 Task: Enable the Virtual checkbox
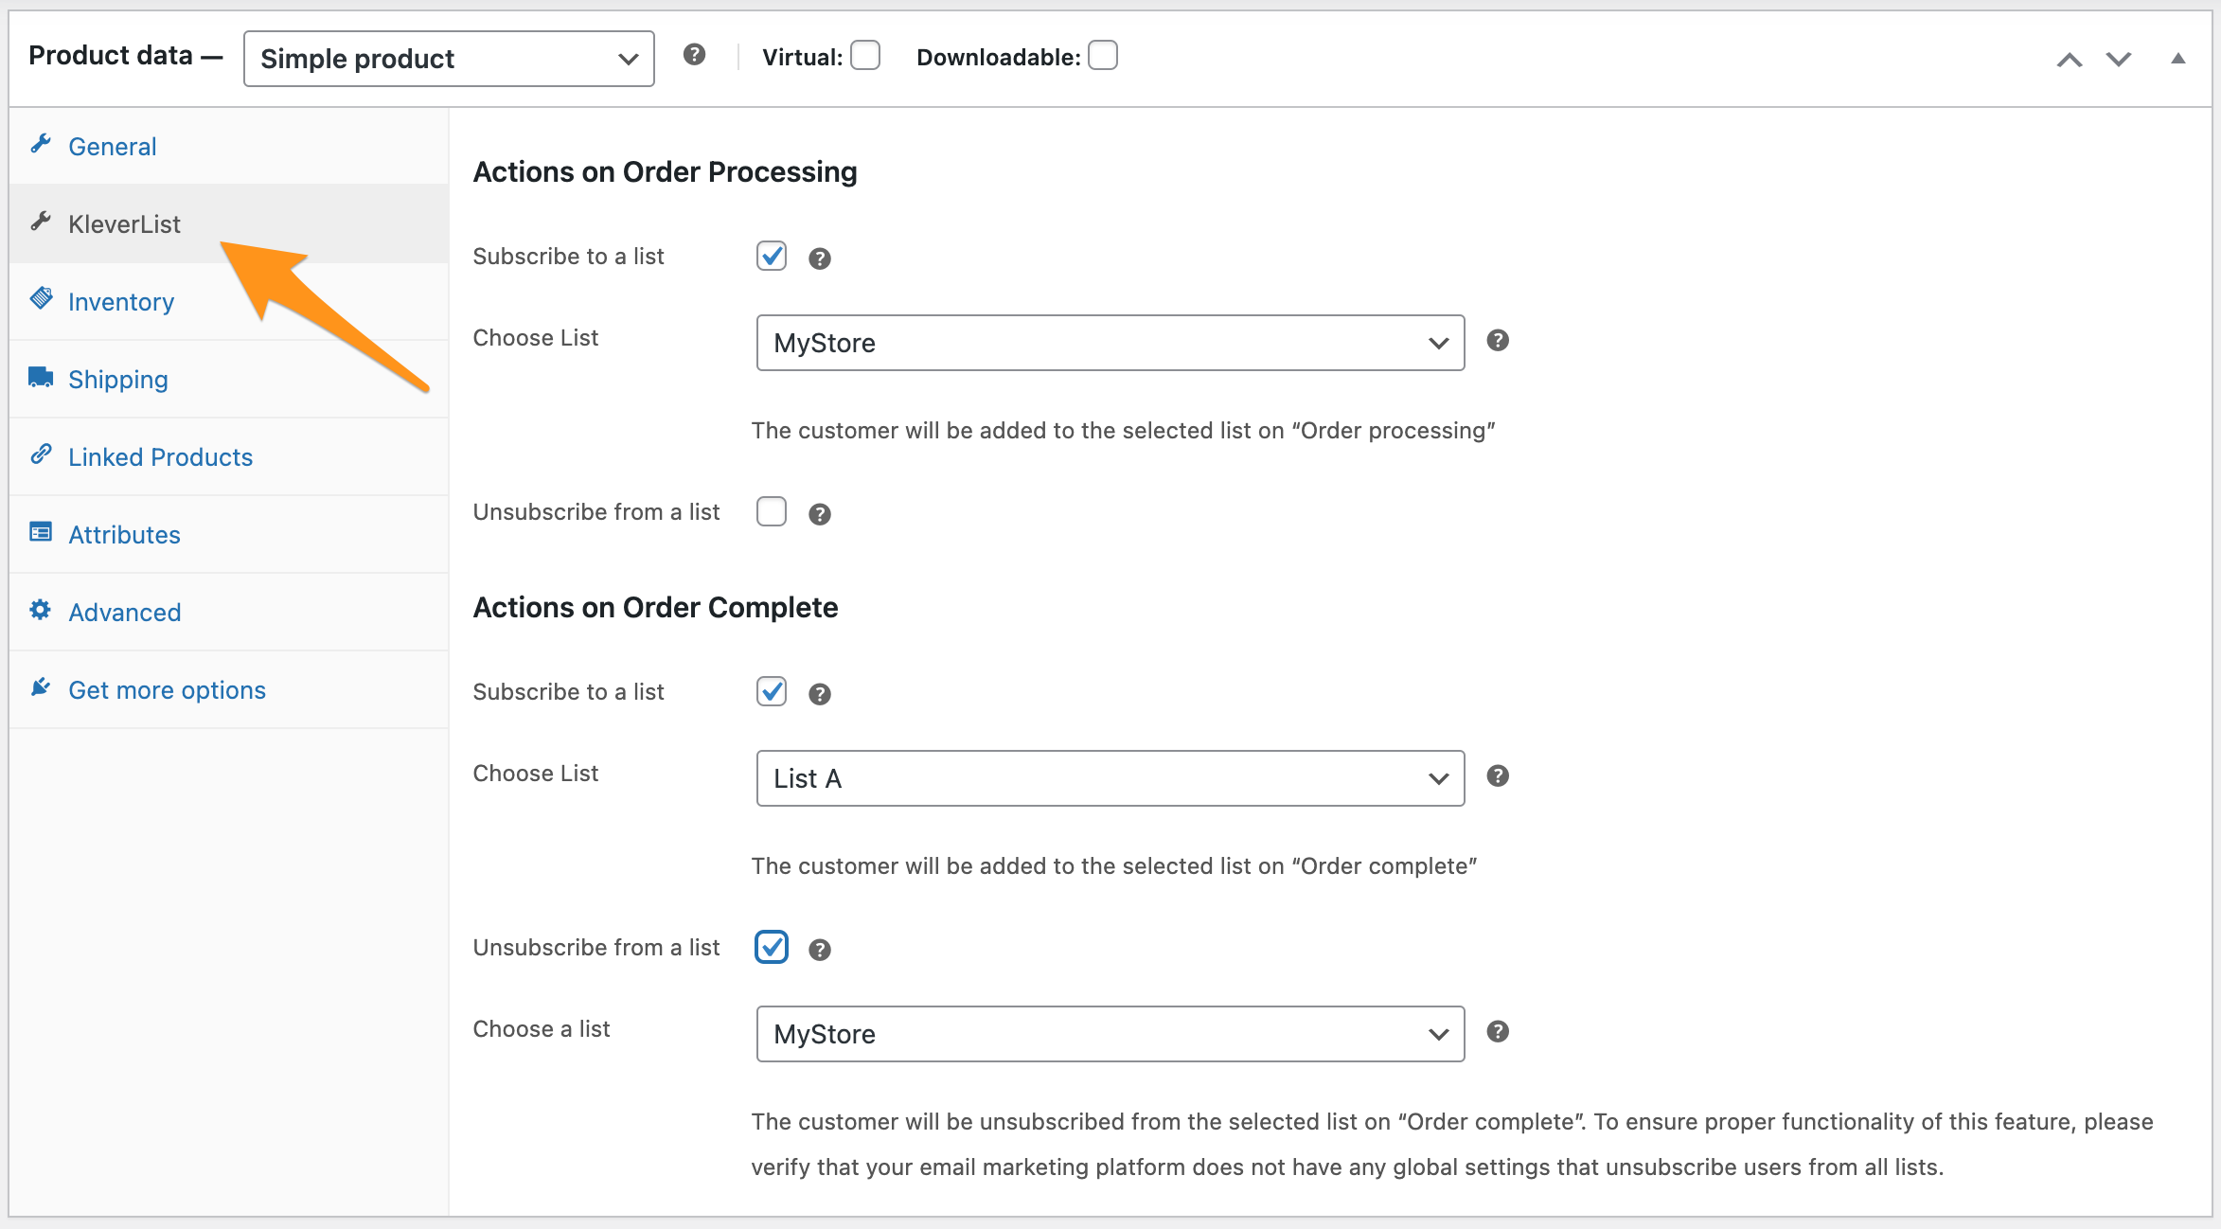(865, 56)
